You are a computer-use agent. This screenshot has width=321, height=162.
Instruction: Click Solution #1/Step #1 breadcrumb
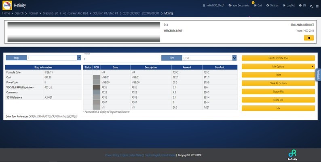pos(106,13)
